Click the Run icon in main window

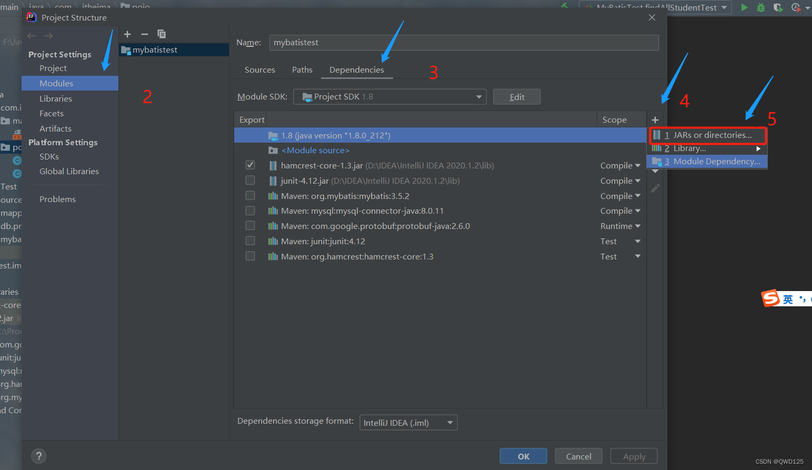click(744, 7)
